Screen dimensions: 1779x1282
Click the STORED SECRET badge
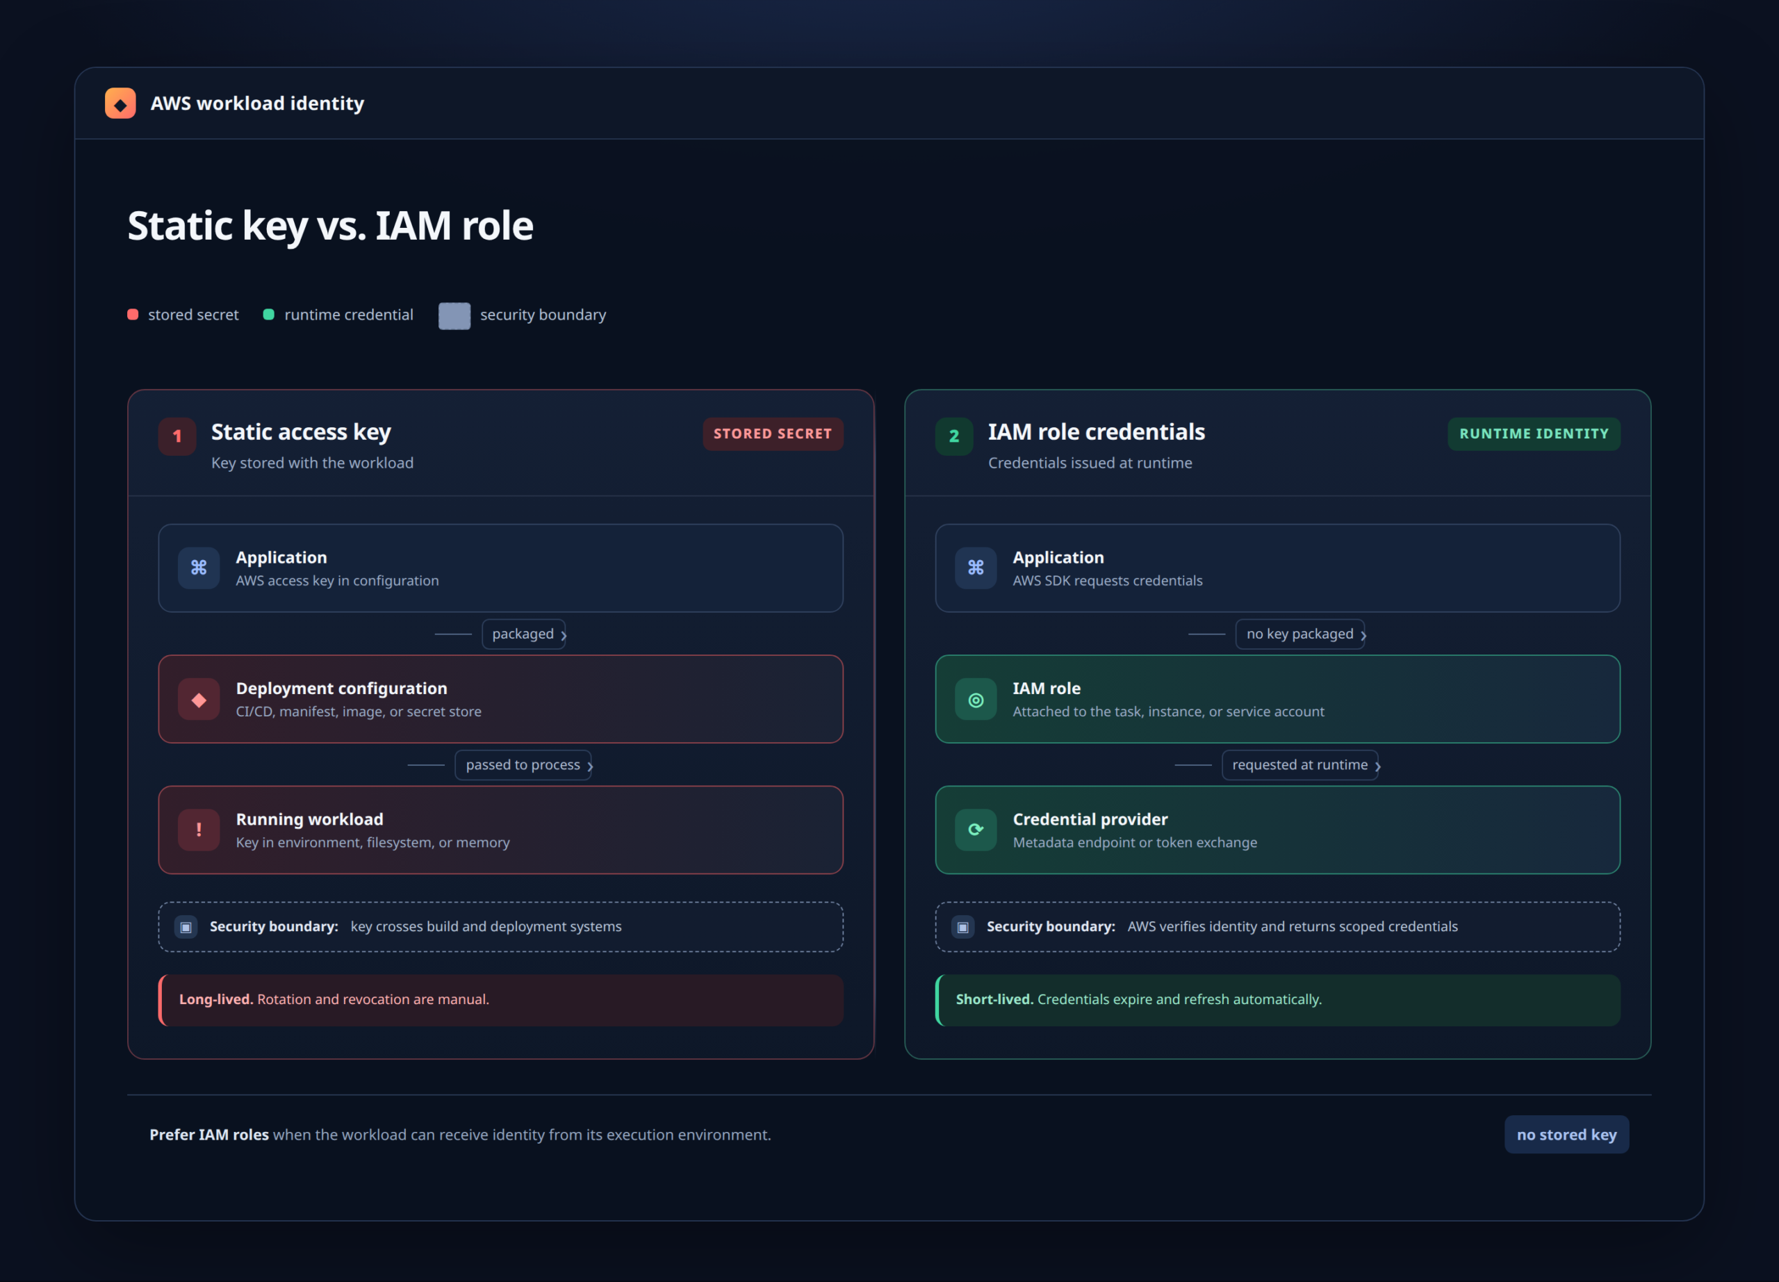point(773,434)
